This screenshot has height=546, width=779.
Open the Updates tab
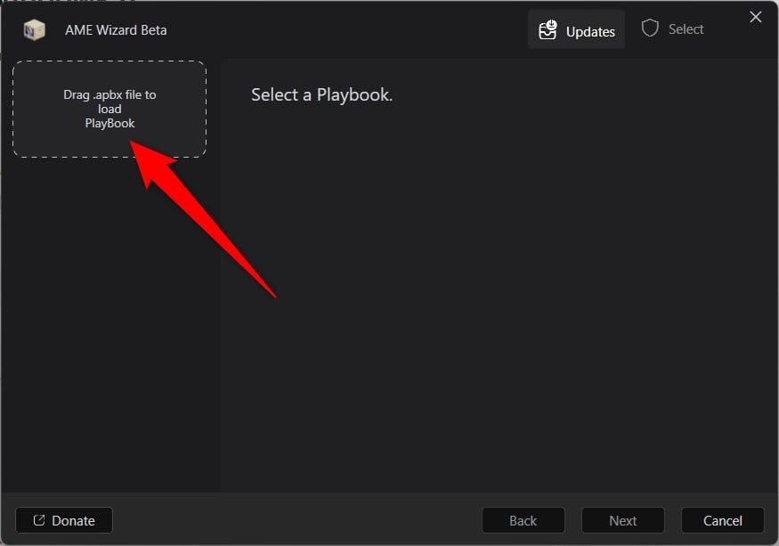(x=576, y=29)
